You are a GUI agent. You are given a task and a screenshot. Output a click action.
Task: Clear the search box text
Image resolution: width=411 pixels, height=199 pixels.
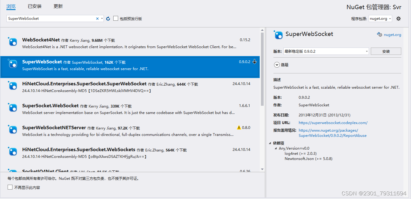(97, 19)
